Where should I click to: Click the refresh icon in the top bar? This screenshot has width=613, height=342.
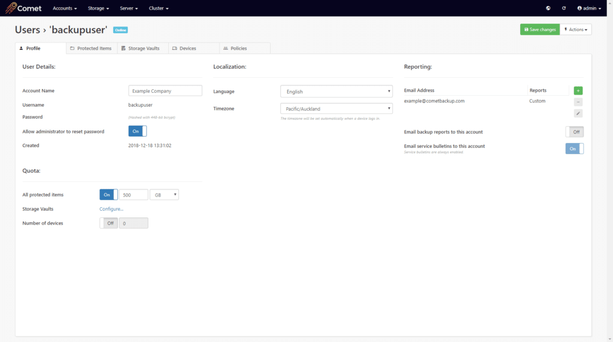(x=564, y=8)
